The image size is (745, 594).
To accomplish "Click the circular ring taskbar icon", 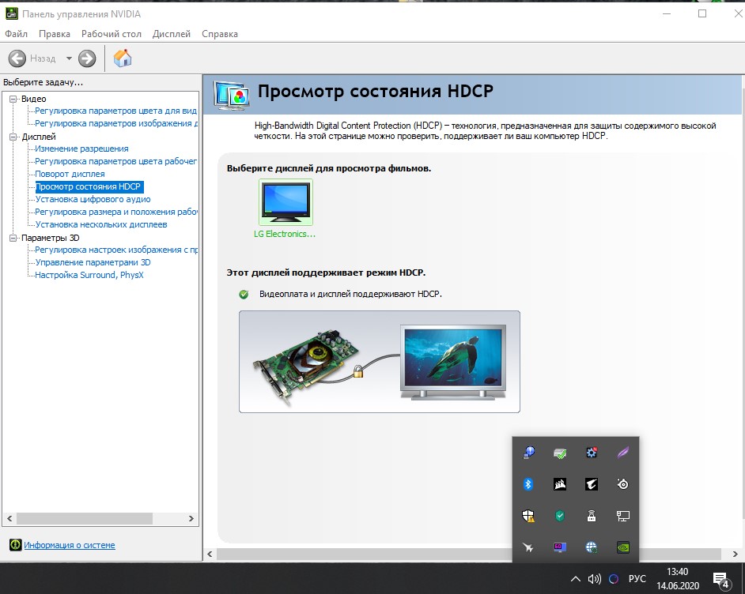I will pyautogui.click(x=614, y=579).
